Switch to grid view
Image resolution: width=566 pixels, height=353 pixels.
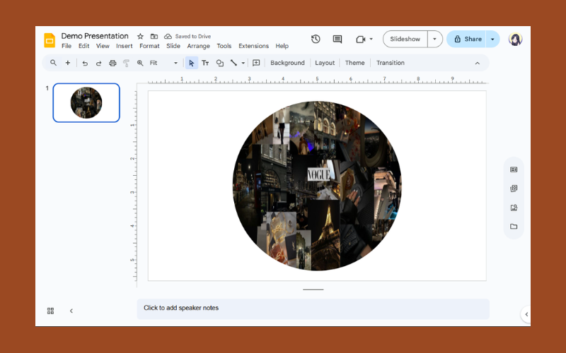click(50, 311)
